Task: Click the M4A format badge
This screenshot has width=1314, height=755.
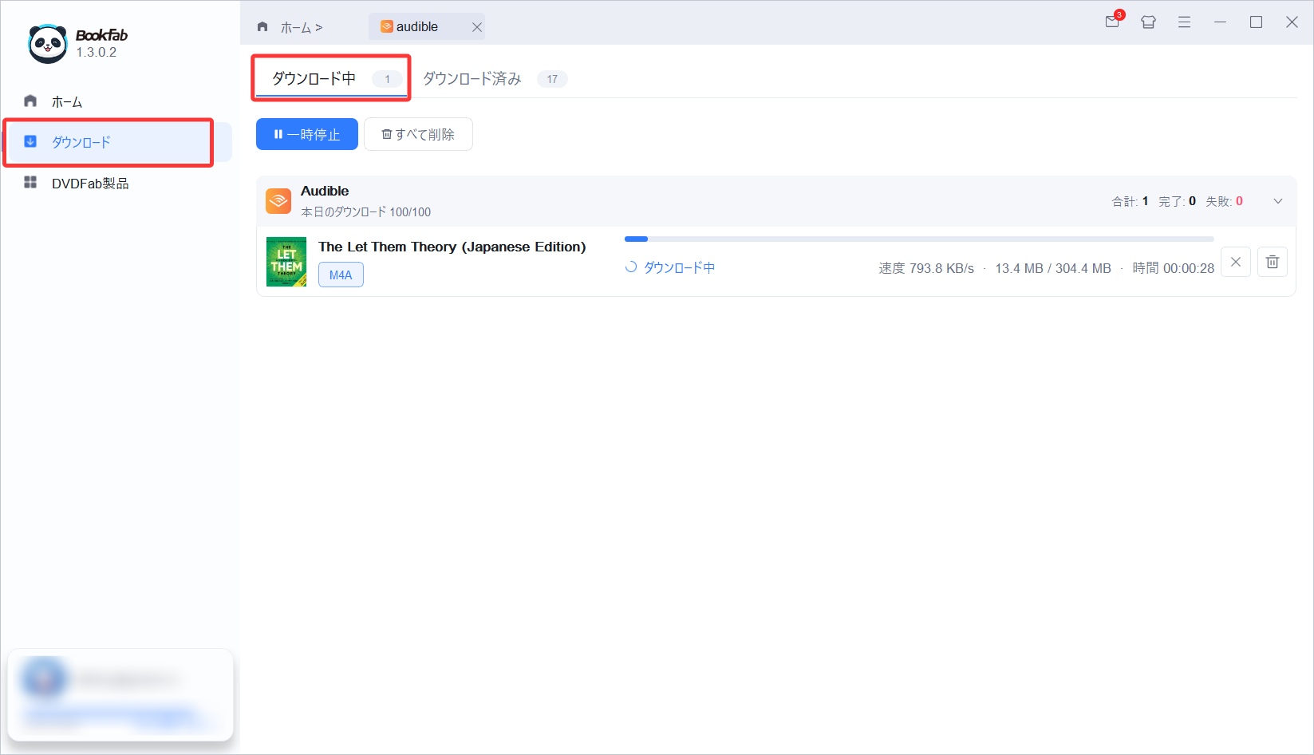Action: coord(341,275)
